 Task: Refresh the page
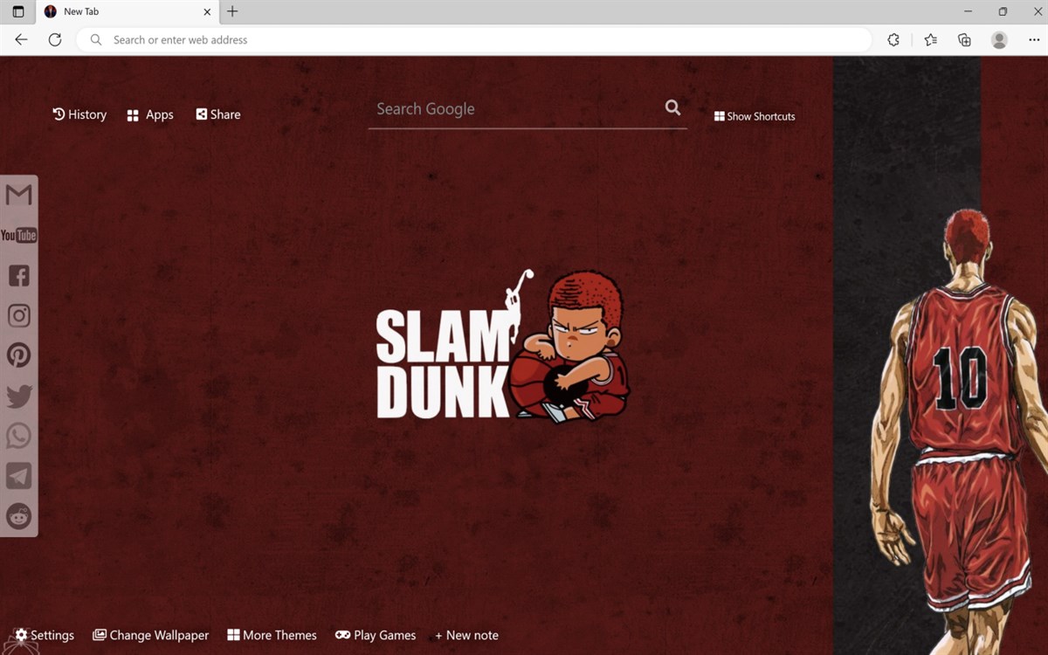point(55,39)
